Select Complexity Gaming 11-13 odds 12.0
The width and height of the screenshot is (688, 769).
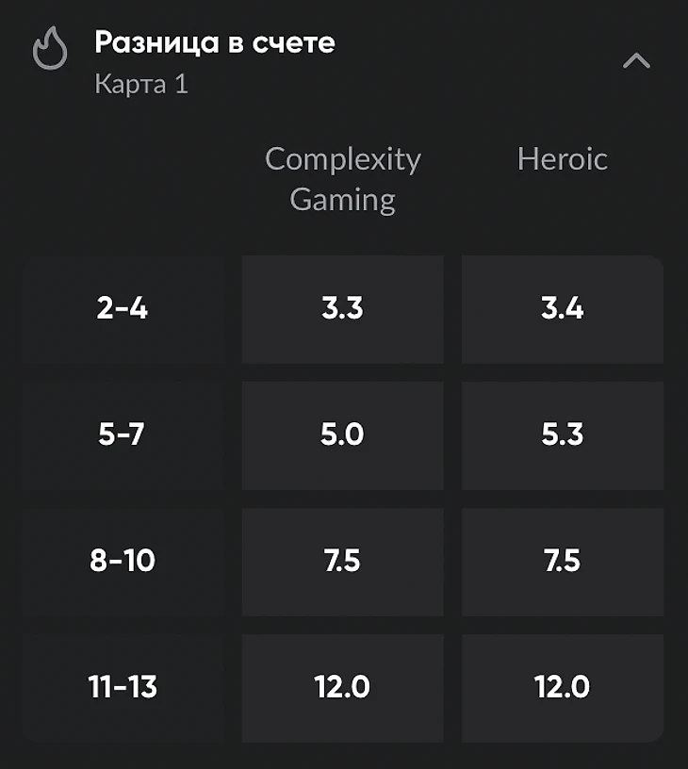(342, 688)
